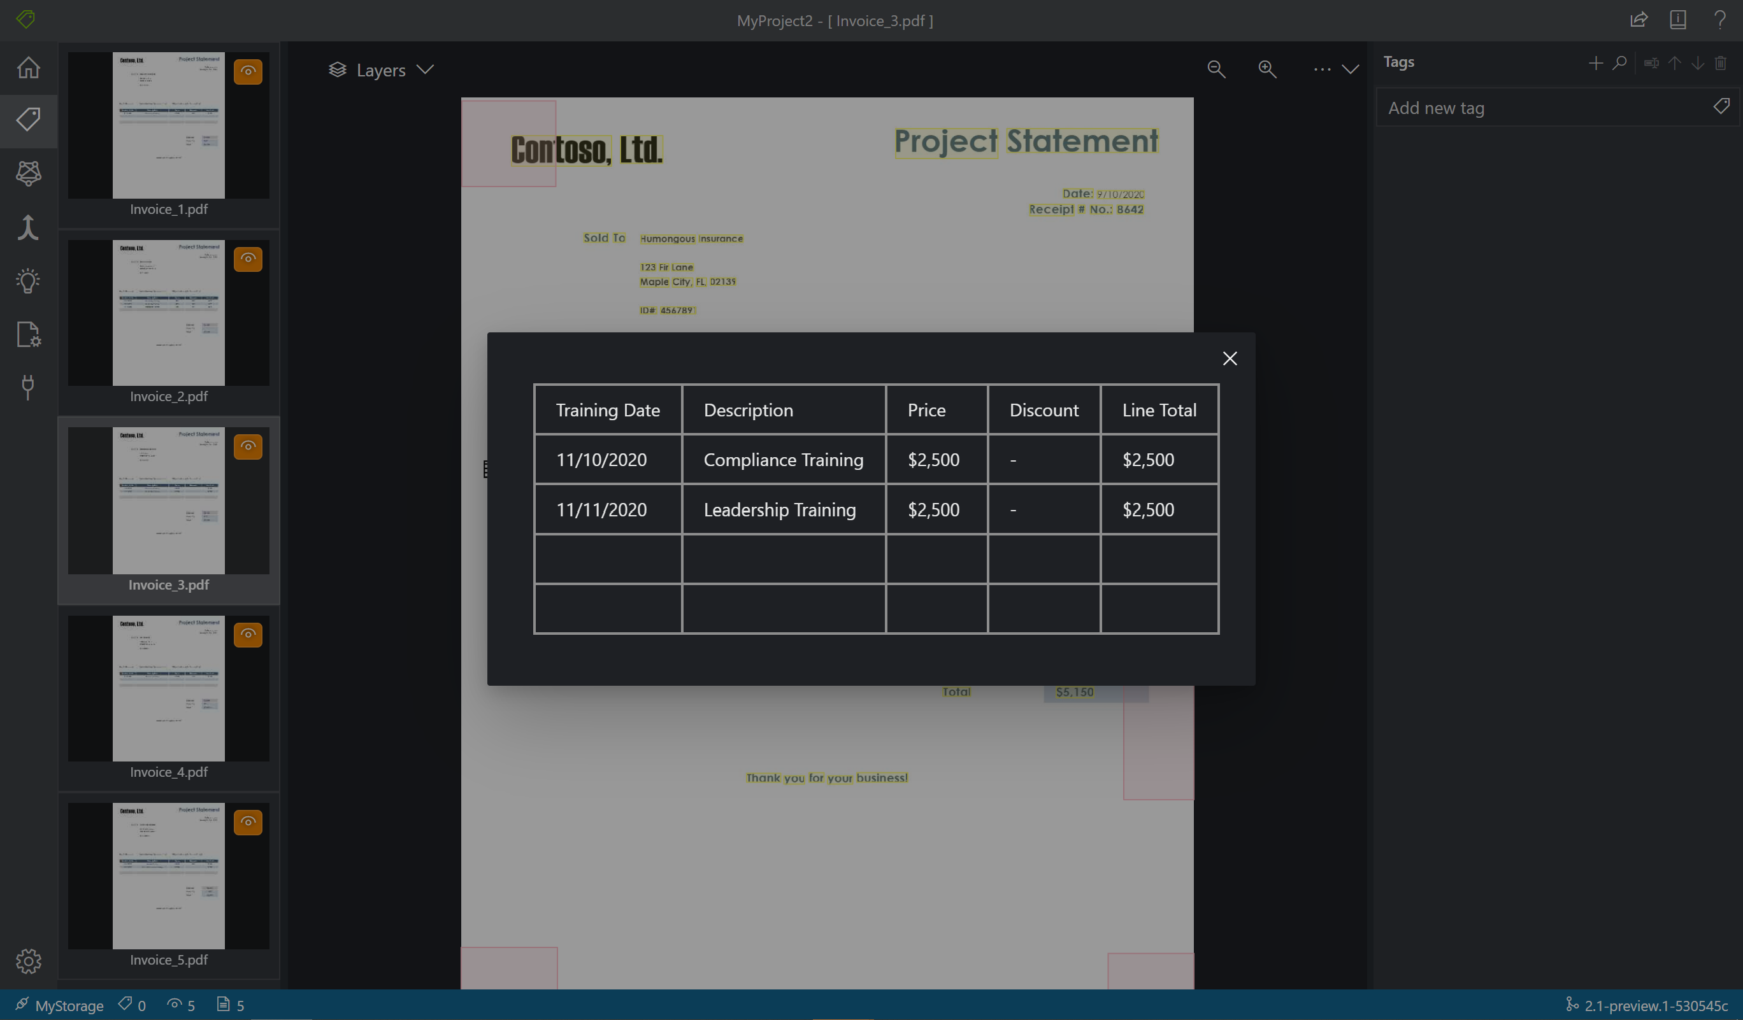Close the data extraction popup

(1229, 357)
